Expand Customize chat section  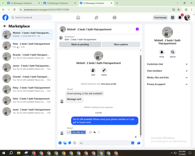click(x=167, y=64)
